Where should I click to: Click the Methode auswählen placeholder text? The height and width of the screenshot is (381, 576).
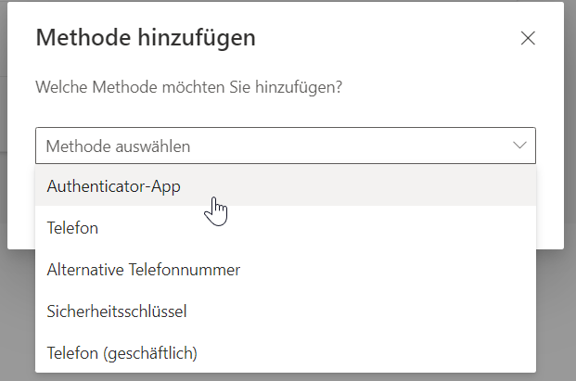(119, 146)
